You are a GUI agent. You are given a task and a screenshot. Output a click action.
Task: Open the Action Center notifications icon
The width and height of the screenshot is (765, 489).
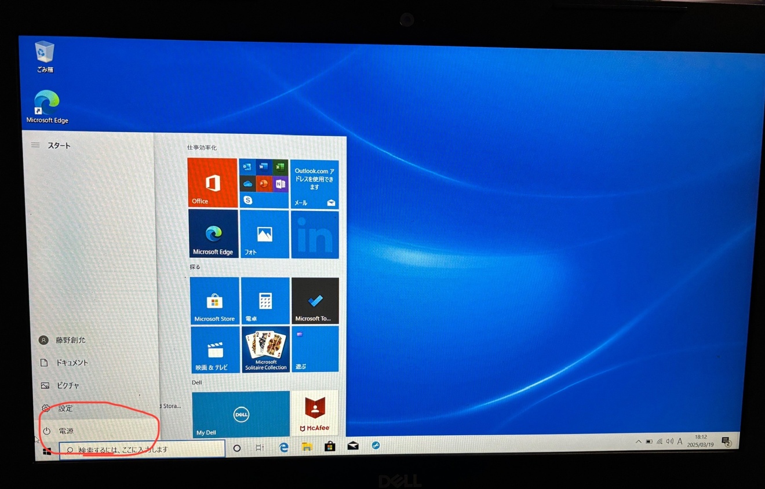[x=727, y=441]
